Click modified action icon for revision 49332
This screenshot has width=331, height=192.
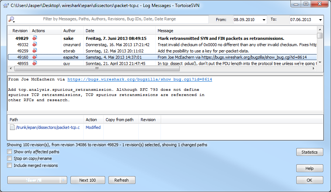(x=35, y=44)
